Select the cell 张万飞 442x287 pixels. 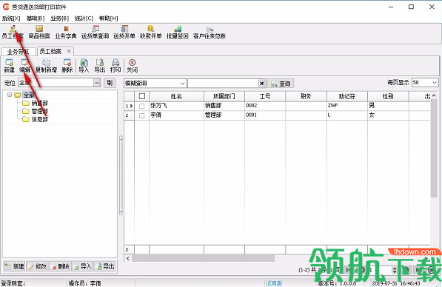pyautogui.click(x=176, y=106)
